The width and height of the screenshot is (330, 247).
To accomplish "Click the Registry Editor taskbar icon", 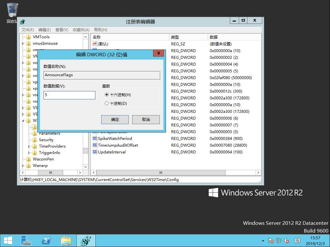I will tap(86, 241).
